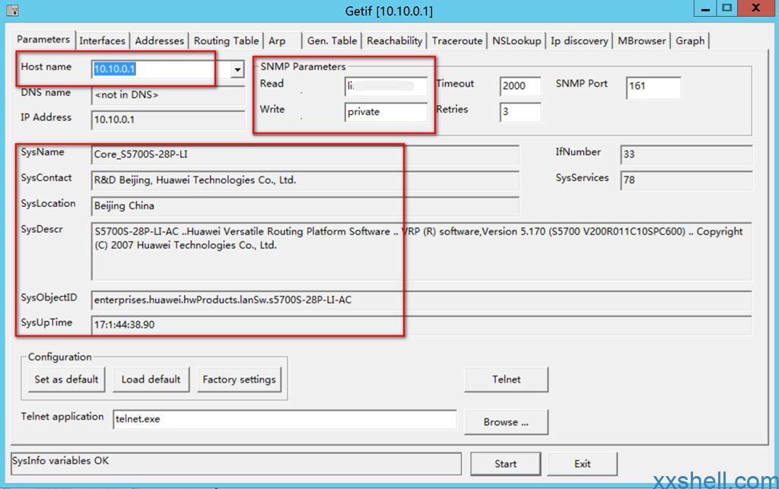779x489 pixels.
Task: Focus the Host name input field
Action: pos(161,69)
